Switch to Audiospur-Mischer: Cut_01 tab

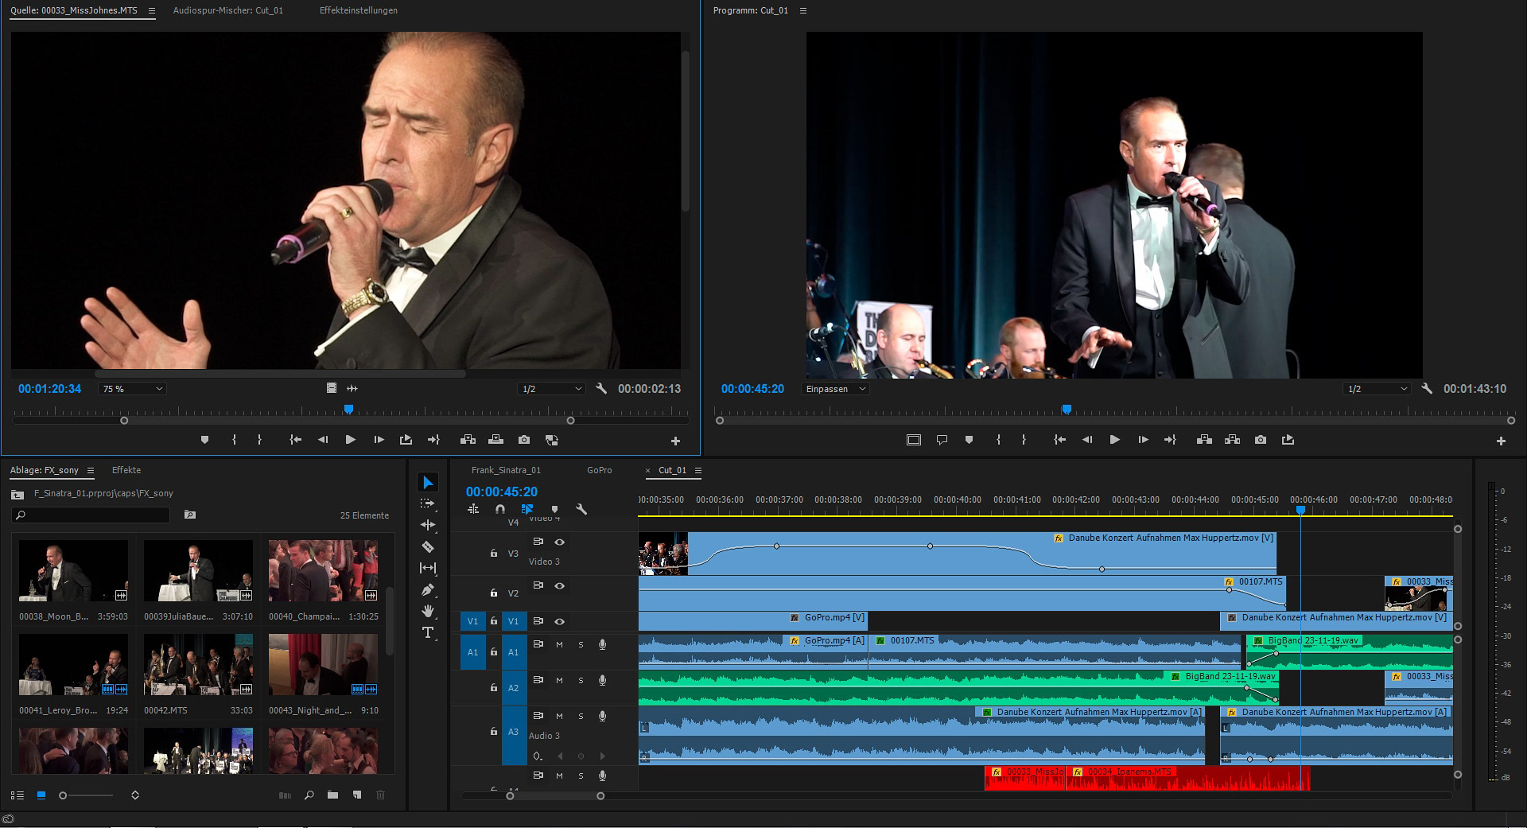[x=228, y=11]
